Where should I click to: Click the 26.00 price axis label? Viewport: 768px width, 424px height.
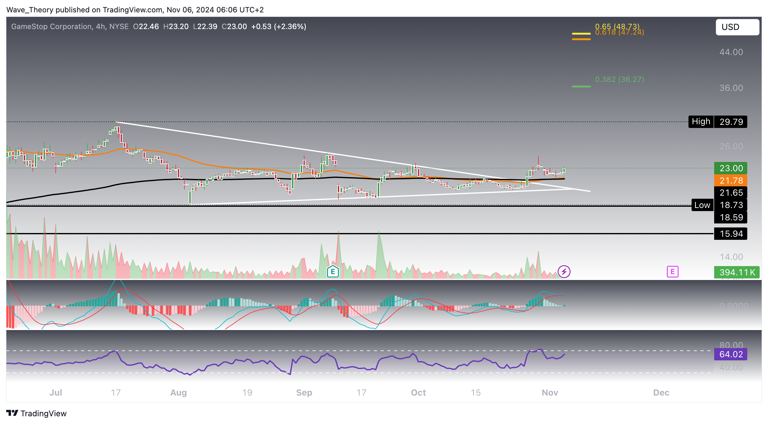coord(731,146)
